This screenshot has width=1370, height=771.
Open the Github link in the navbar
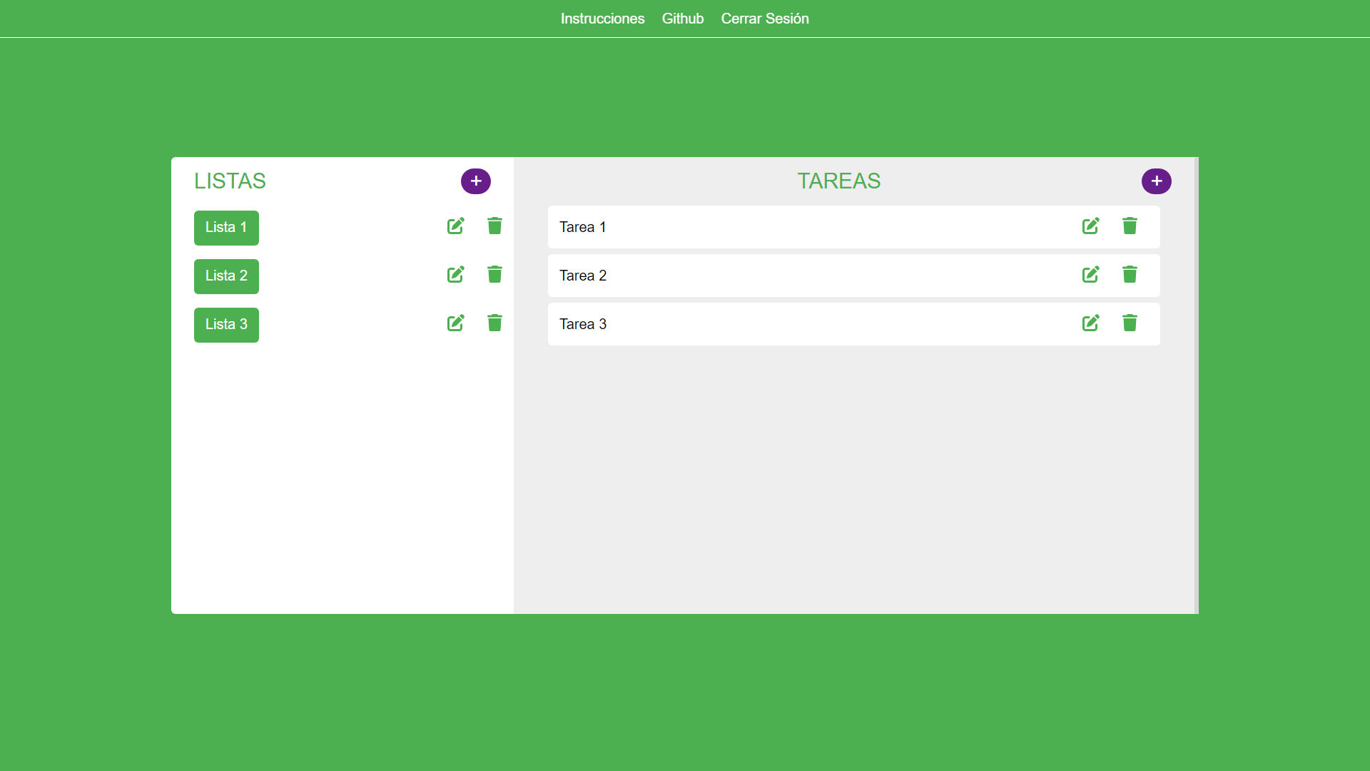click(683, 19)
